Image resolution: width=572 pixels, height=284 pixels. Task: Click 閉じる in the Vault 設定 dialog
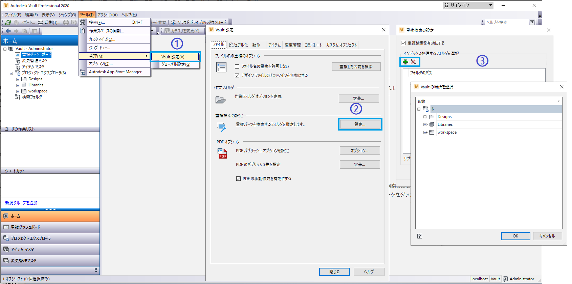point(334,272)
